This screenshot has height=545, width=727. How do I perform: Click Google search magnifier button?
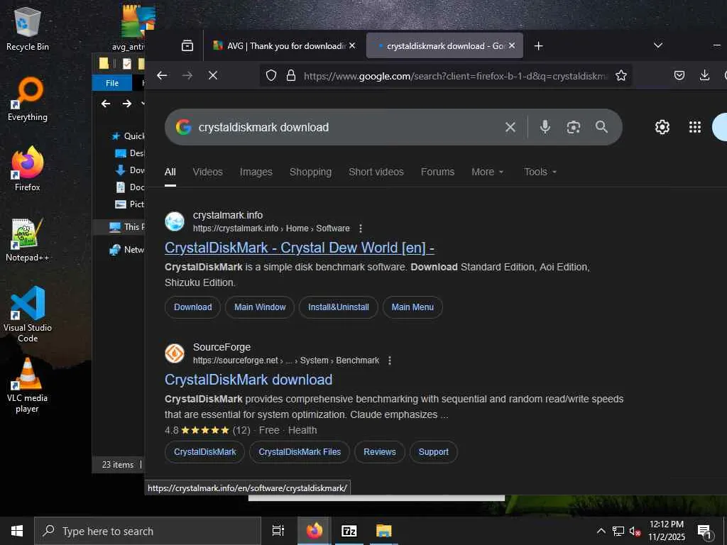(x=601, y=127)
